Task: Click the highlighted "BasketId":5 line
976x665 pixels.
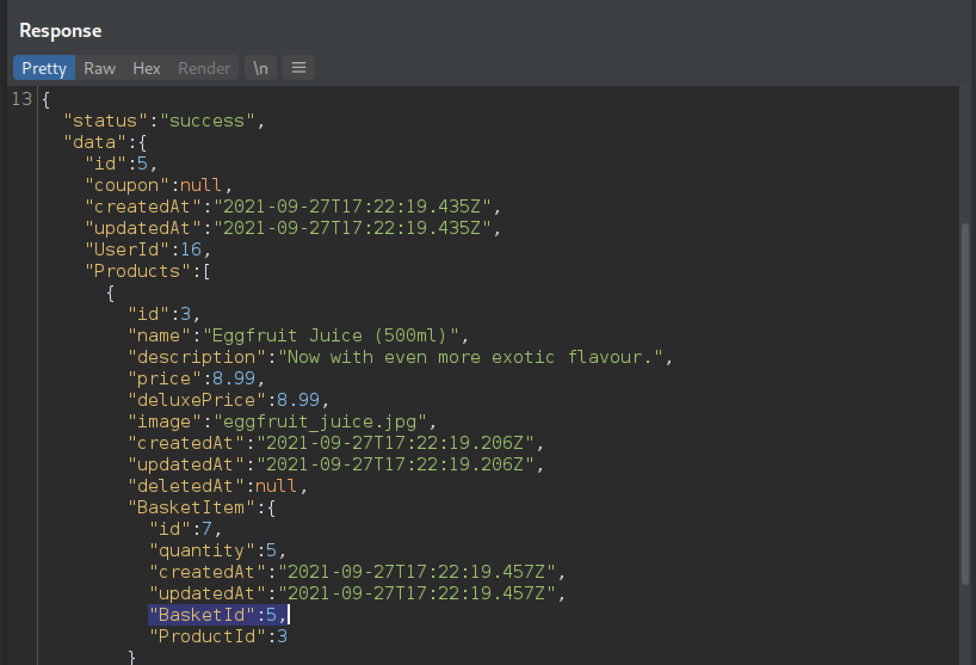Action: pos(218,615)
